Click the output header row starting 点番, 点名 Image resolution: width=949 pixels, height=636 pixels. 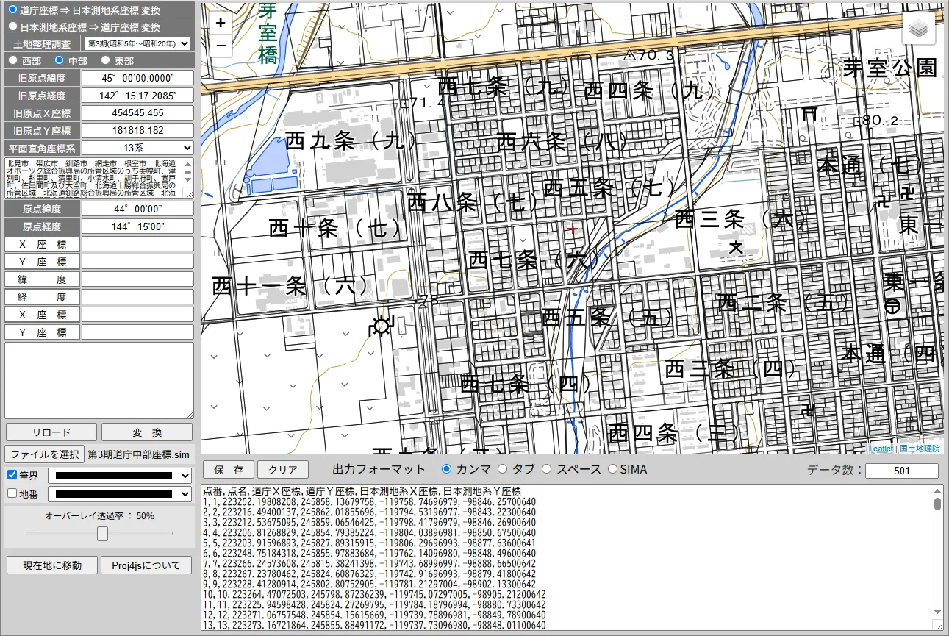pyautogui.click(x=362, y=491)
